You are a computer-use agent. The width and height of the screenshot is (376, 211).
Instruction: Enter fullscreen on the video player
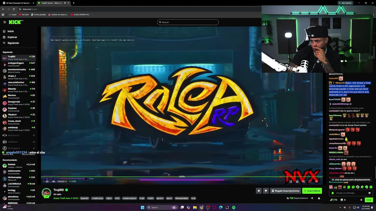pos(310,181)
